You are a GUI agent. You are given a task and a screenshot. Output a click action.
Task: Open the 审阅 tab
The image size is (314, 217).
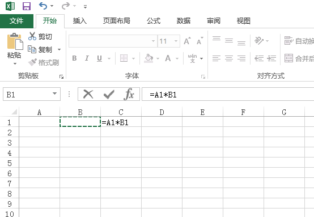214,21
